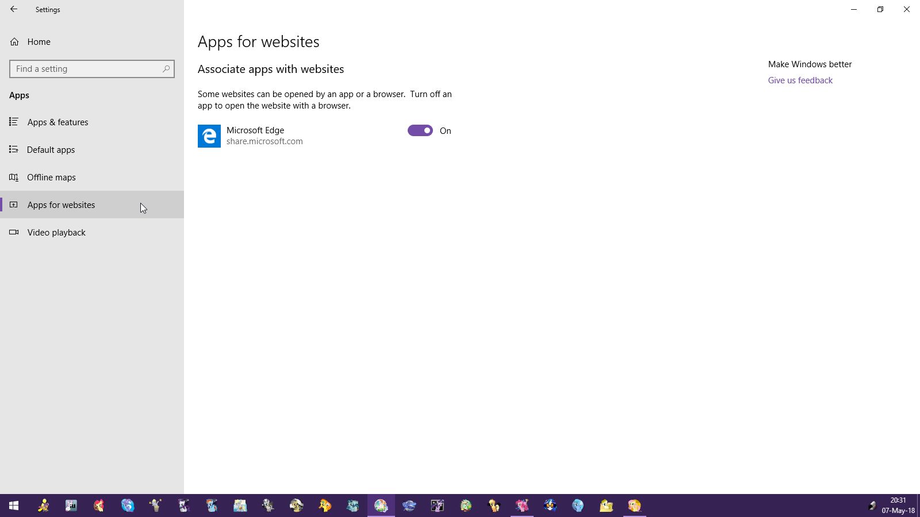Click the magnifier icon in the search box
Viewport: 920px width, 517px height.
(x=166, y=68)
